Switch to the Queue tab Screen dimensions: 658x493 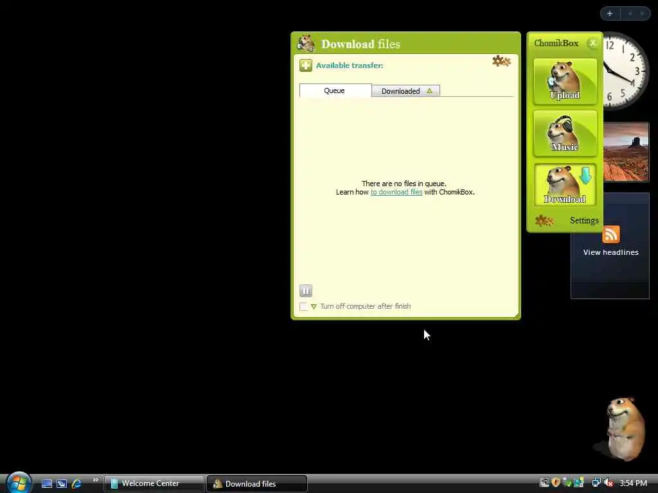click(x=335, y=91)
